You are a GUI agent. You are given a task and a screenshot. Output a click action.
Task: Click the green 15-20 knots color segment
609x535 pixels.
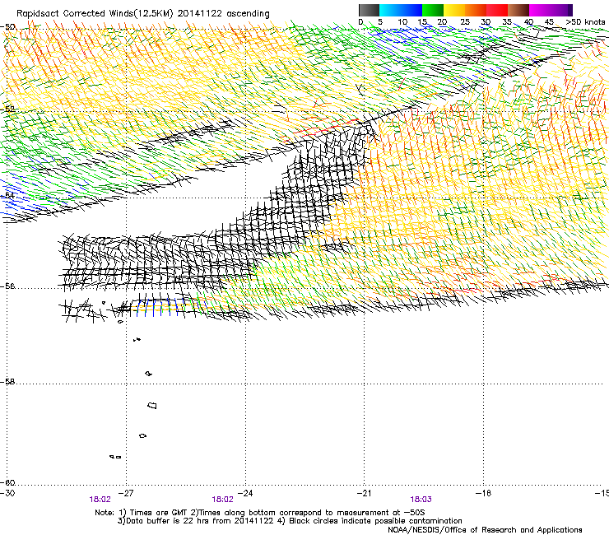point(433,10)
